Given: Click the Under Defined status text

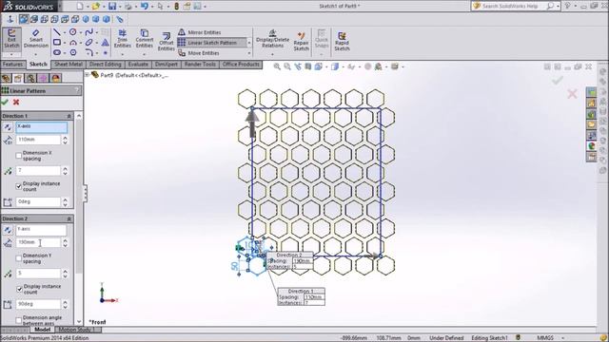Looking at the screenshot, I should 446,338.
